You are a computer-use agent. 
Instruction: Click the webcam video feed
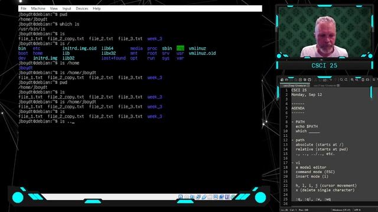click(x=324, y=32)
